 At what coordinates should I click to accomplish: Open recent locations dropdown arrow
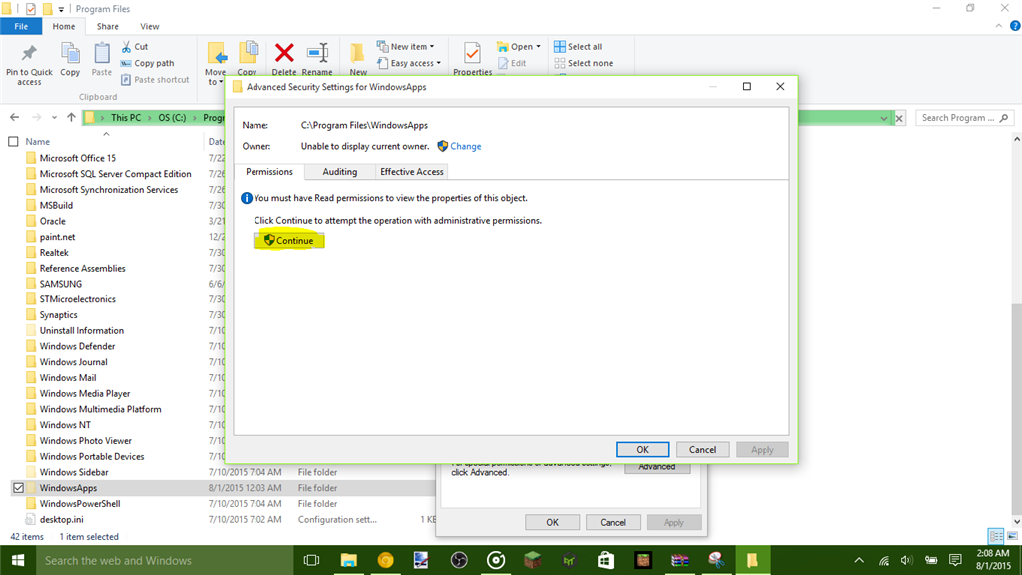(54, 118)
